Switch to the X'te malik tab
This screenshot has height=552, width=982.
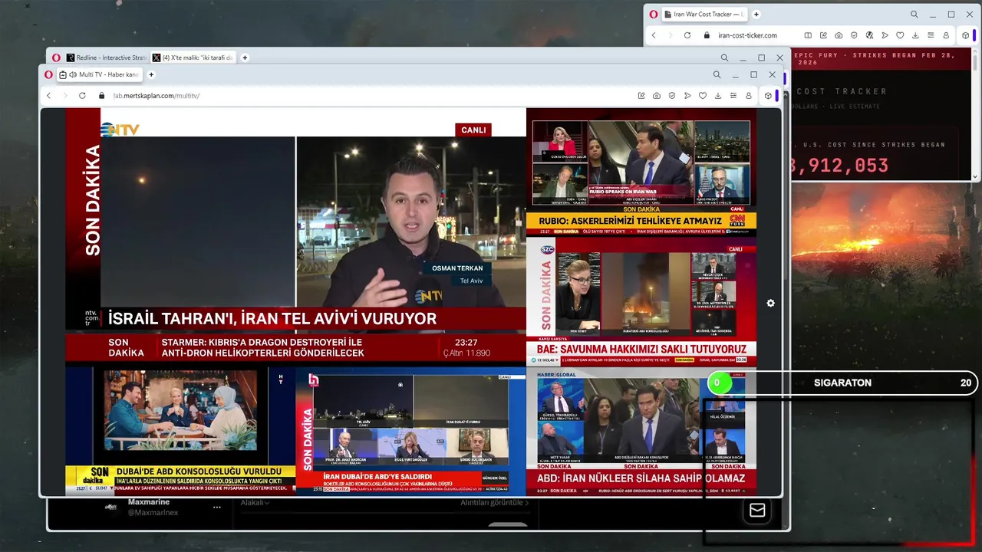point(193,58)
